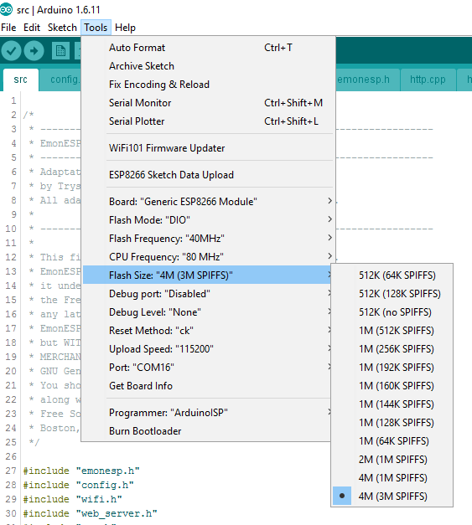Open the Help menu
Screen dimensions: 472x525
point(125,28)
